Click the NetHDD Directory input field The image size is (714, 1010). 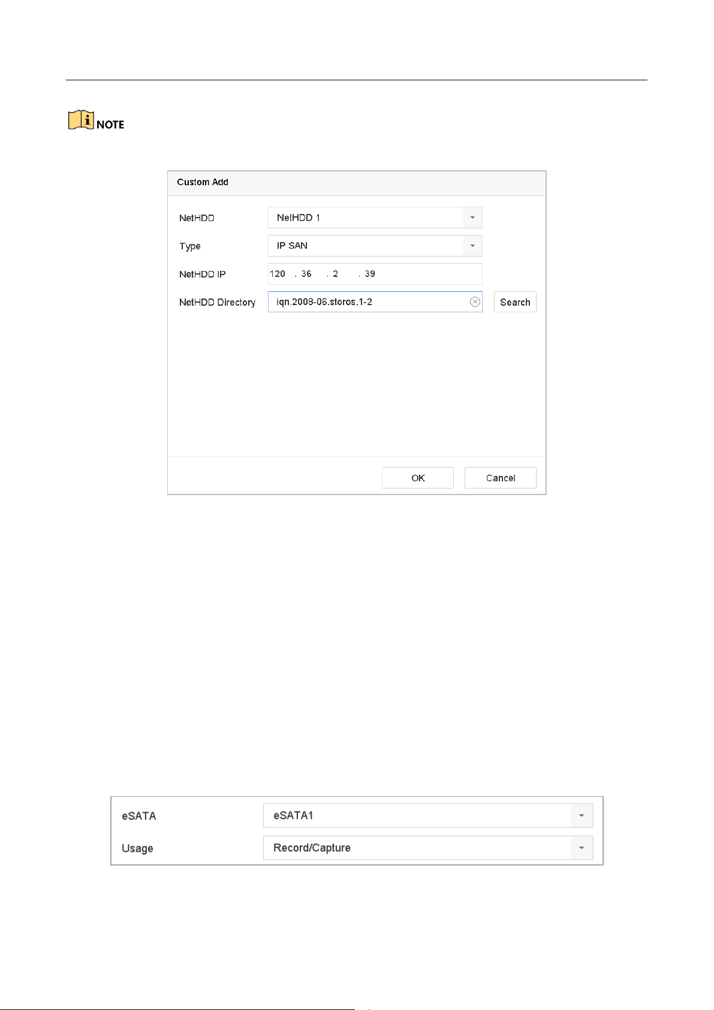375,302
